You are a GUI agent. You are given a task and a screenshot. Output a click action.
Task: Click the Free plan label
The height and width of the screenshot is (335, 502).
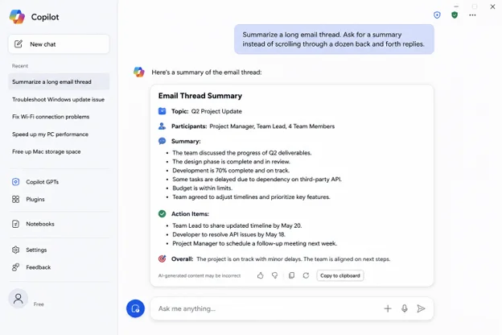[39, 304]
